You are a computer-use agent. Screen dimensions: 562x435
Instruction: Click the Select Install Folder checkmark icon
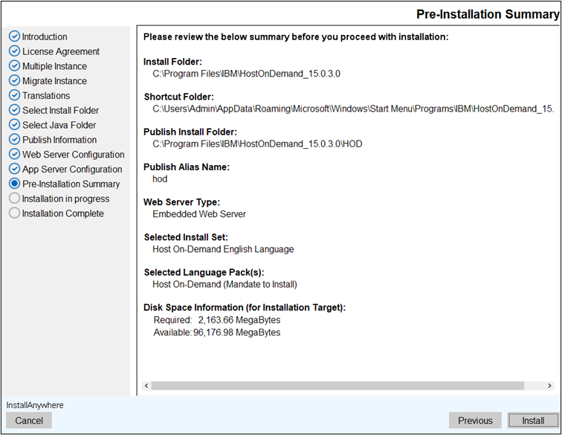(x=14, y=110)
